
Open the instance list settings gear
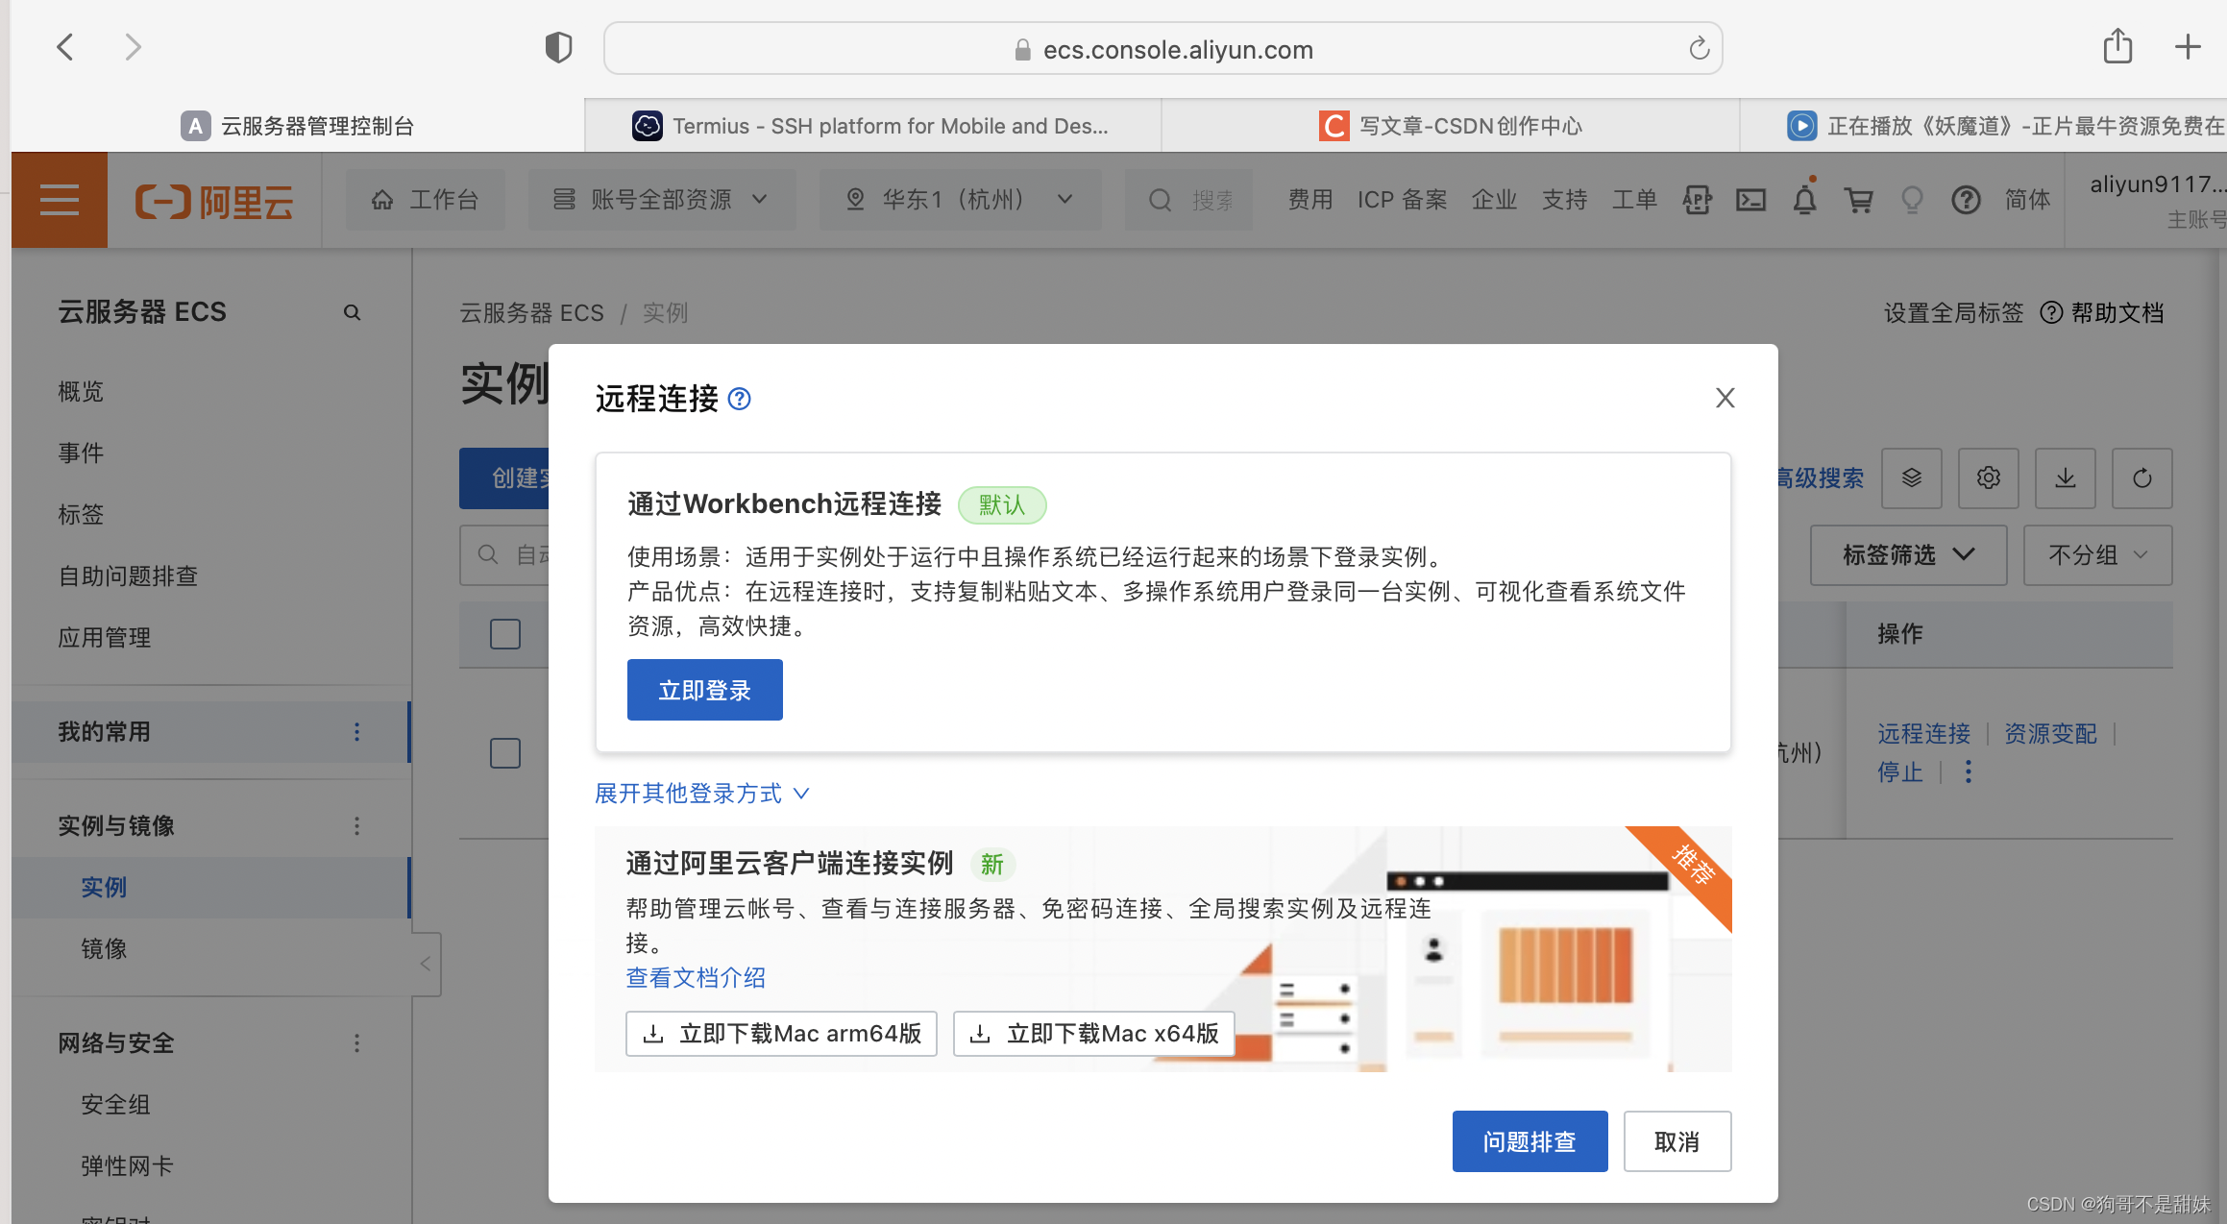click(1989, 478)
